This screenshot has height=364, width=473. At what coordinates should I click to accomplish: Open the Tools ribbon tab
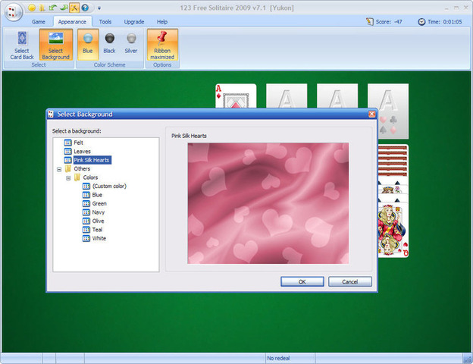tap(105, 22)
